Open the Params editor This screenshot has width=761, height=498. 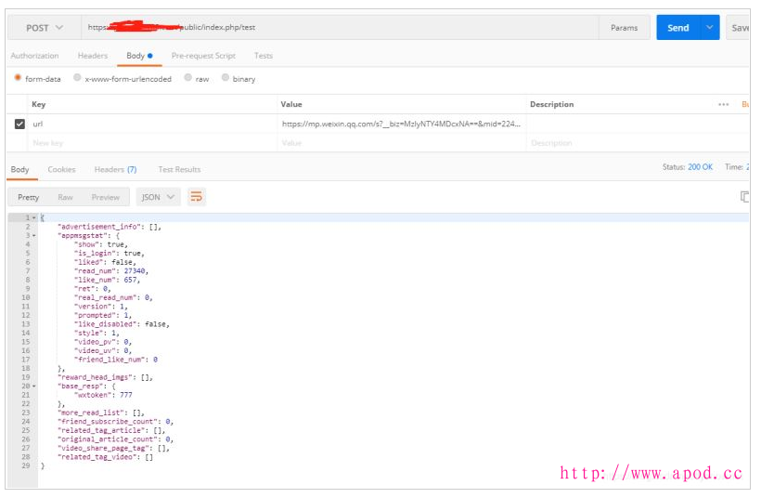pos(624,28)
